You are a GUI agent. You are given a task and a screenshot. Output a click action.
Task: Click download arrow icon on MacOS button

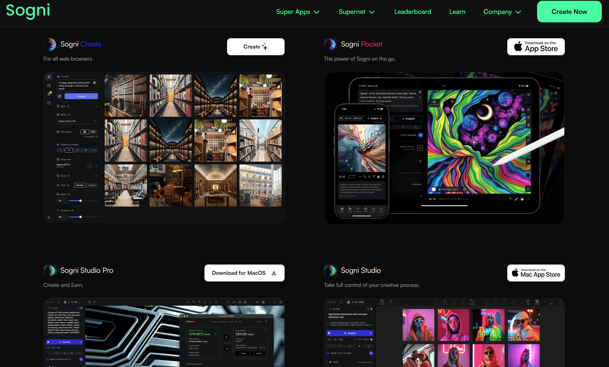coord(274,273)
